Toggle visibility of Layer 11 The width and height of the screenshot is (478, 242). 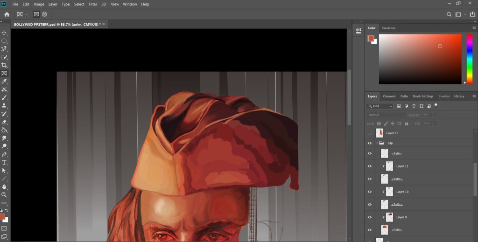tap(370, 166)
